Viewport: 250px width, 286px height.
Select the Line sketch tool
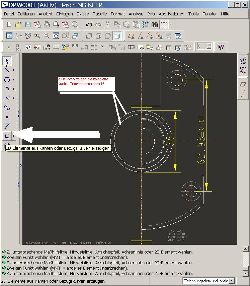pos(7,70)
